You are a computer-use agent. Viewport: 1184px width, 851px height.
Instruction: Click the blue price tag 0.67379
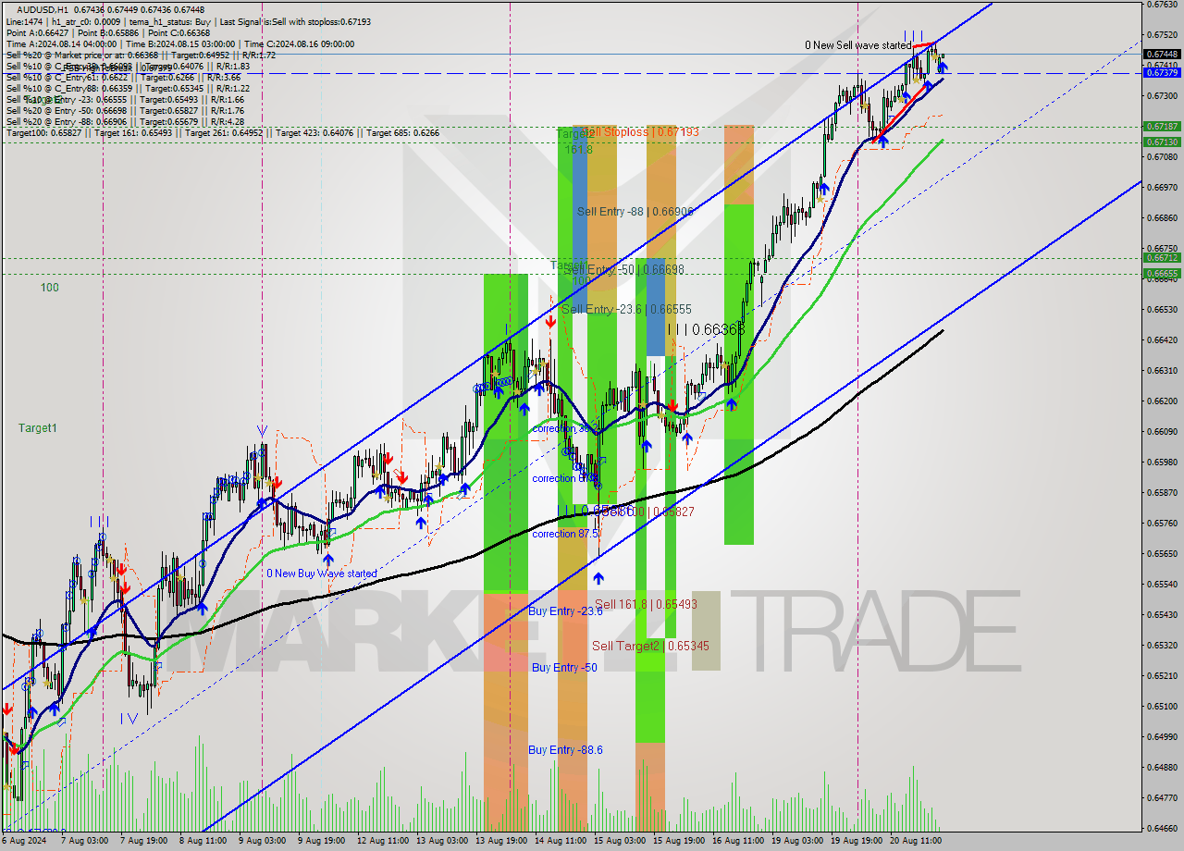pyautogui.click(x=1162, y=72)
